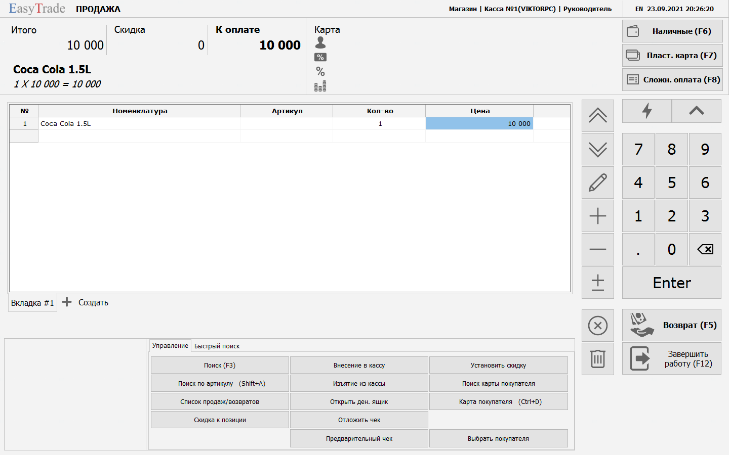Switch to the Быстрый поиск tab
The image size is (729, 455).
(217, 346)
